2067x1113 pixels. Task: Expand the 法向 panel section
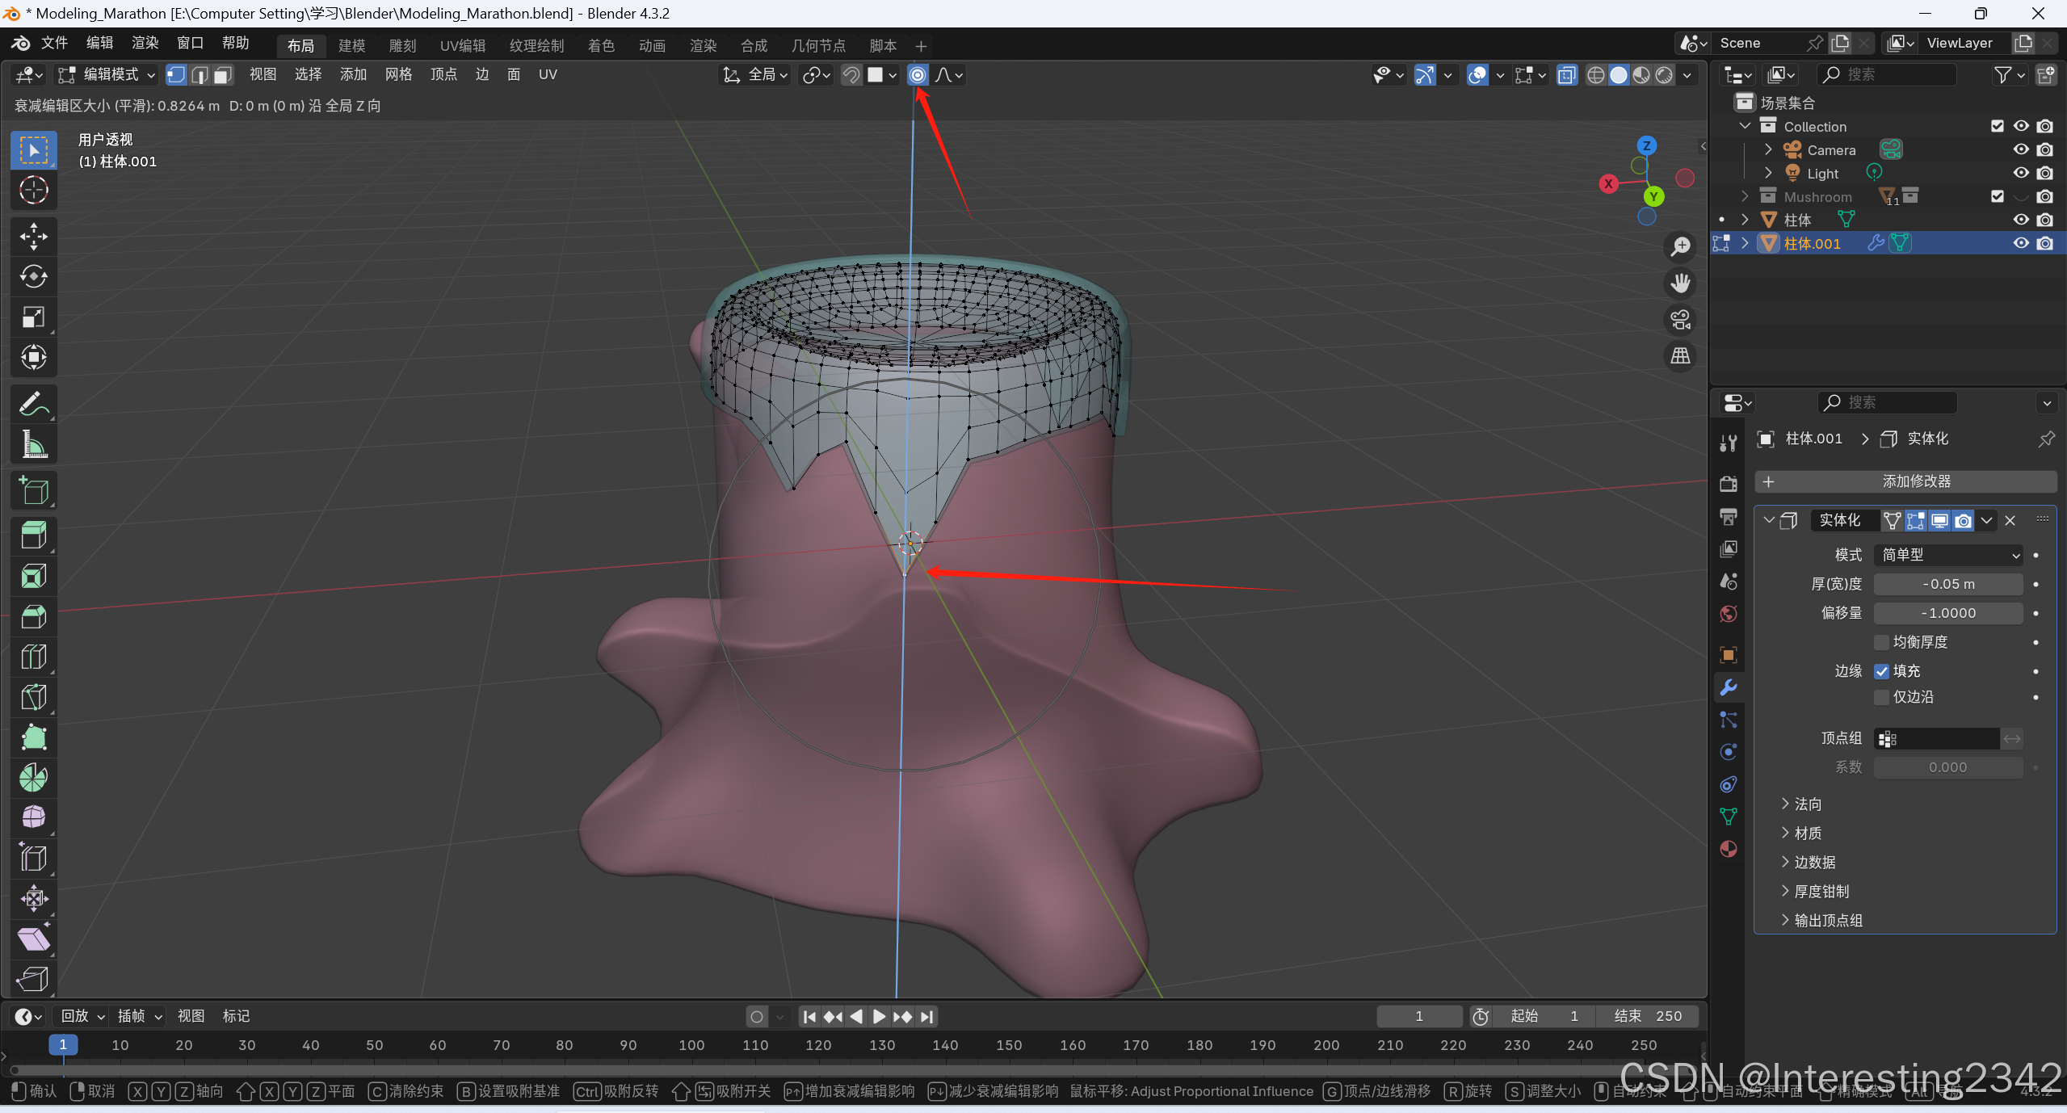coord(1808,804)
